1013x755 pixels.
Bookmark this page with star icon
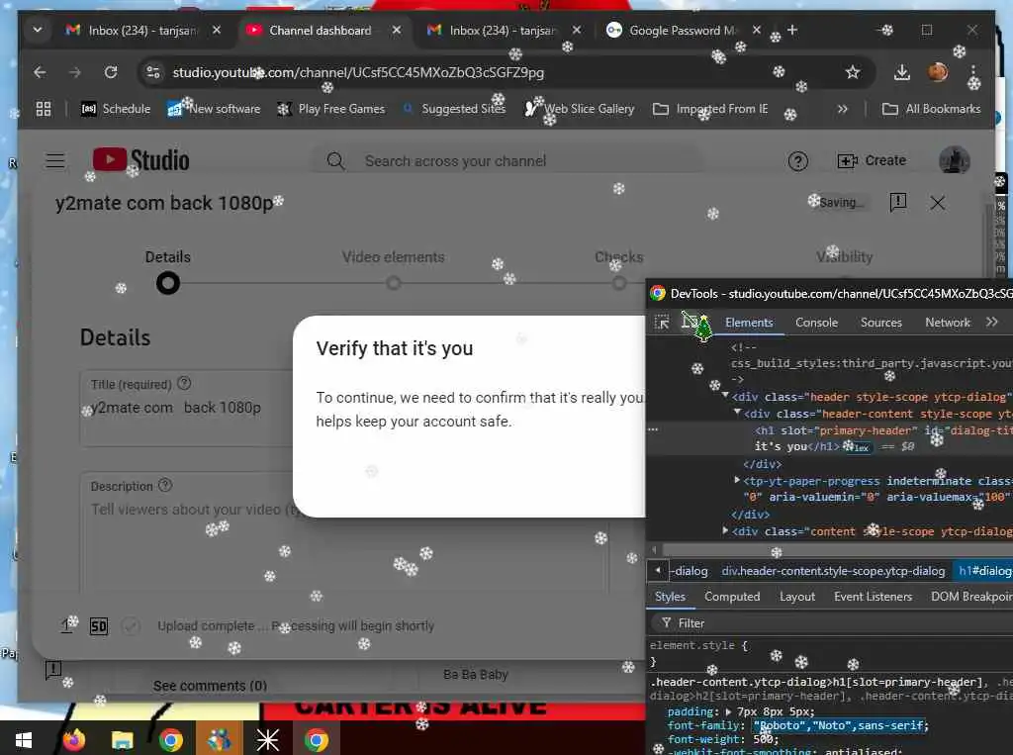click(x=853, y=72)
